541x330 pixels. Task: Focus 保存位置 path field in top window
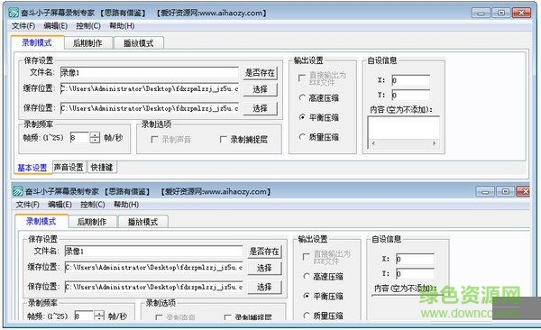tap(149, 108)
